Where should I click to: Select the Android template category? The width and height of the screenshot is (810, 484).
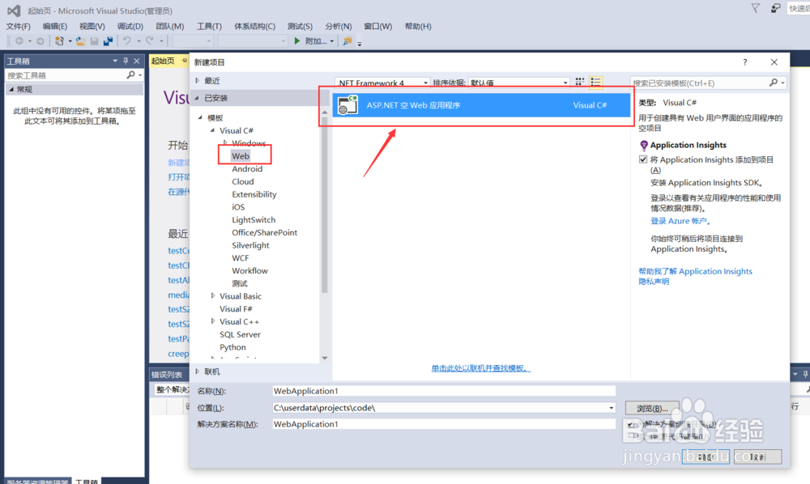point(247,168)
